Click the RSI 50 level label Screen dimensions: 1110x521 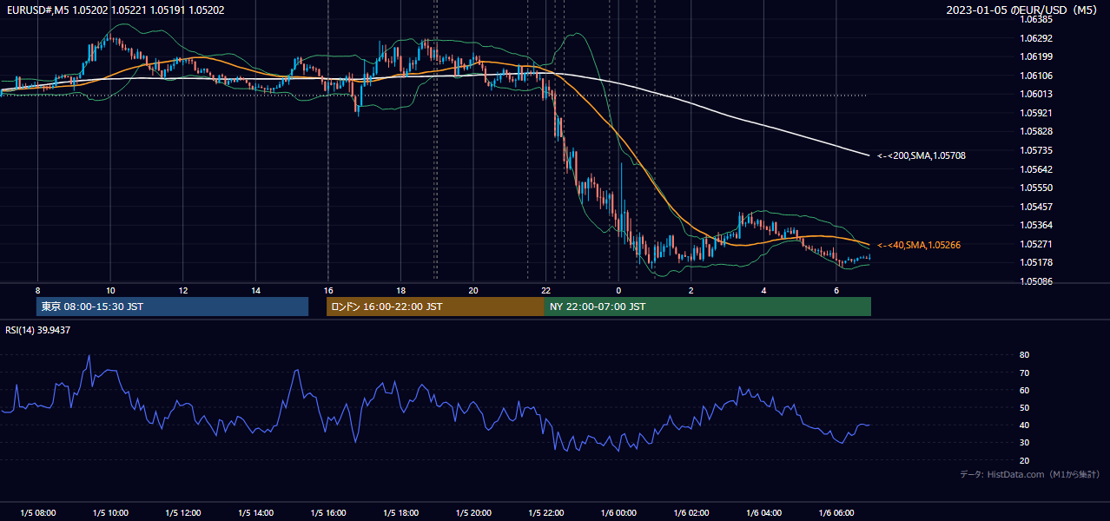click(1025, 408)
